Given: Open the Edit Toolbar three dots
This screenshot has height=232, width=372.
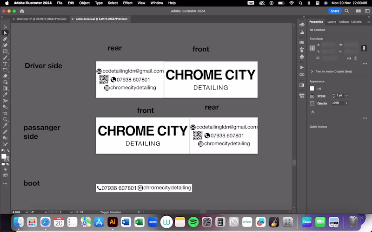Looking at the screenshot, I should pos(5,184).
